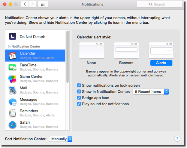Click the FaceTime app icon
Screen dimensions: 187x148
[13, 67]
